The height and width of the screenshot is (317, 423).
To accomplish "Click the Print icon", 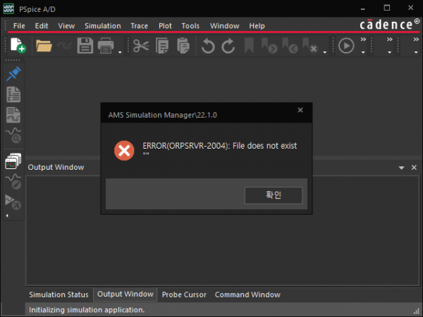I will [x=106, y=46].
